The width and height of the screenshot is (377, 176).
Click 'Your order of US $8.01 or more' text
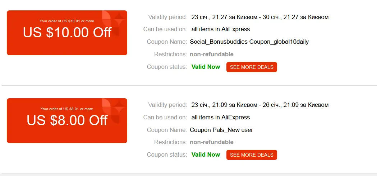tap(67, 109)
